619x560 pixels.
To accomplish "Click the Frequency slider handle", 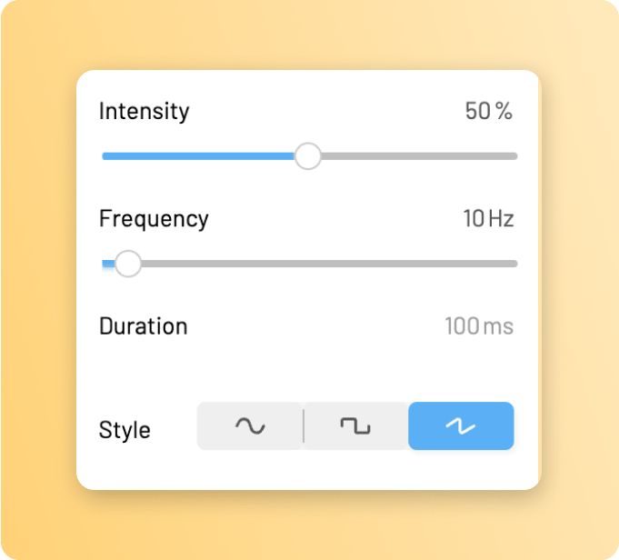I will point(128,264).
